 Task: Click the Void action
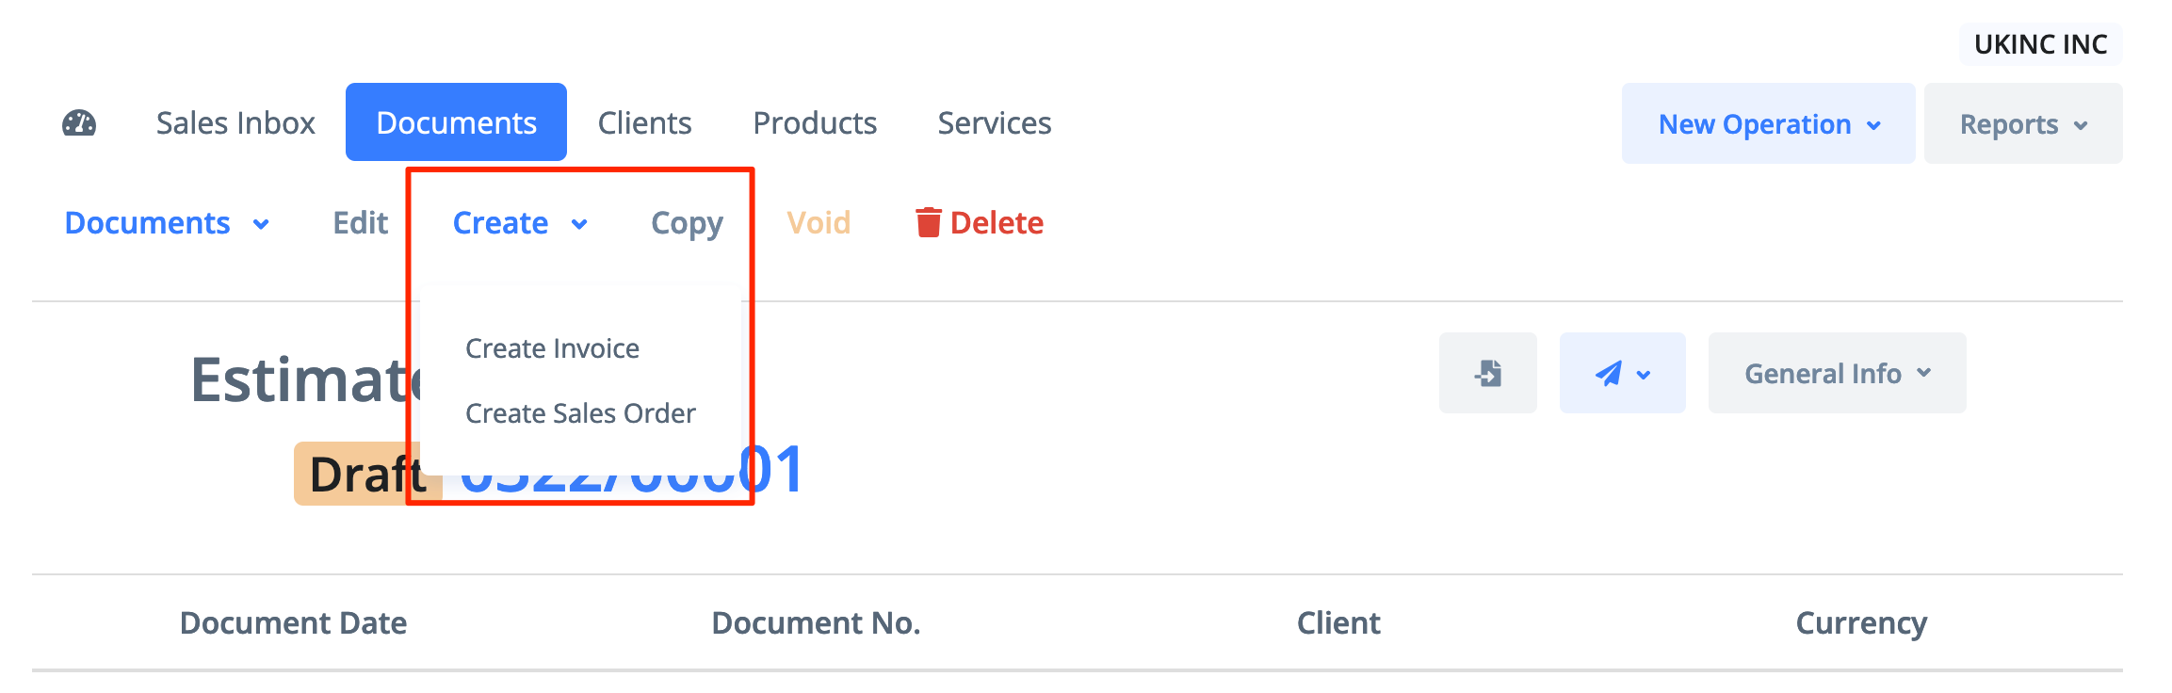(x=819, y=223)
